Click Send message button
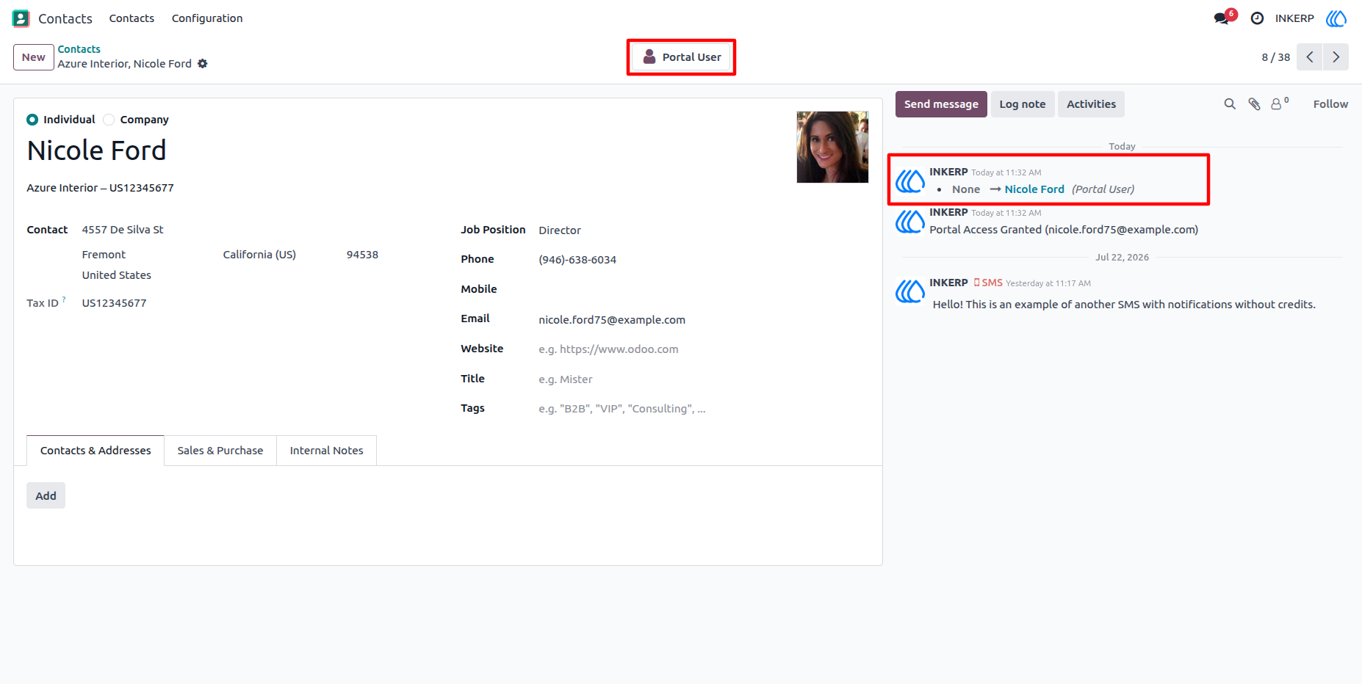This screenshot has width=1362, height=684. [941, 104]
